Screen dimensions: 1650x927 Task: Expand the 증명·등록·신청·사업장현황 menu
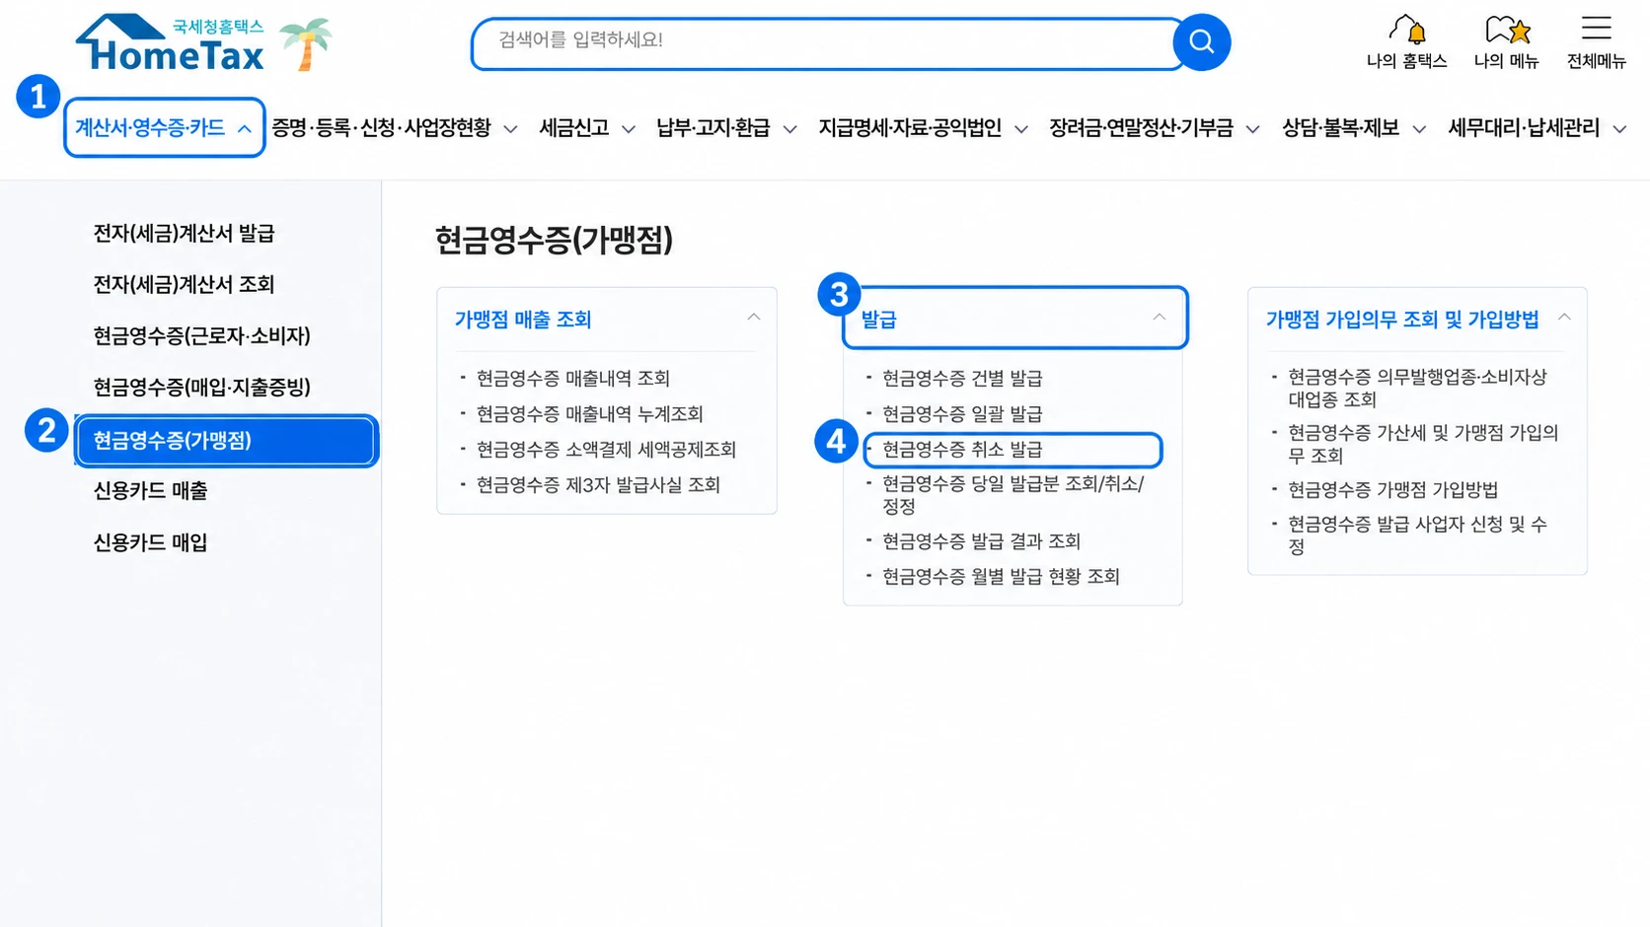394,128
